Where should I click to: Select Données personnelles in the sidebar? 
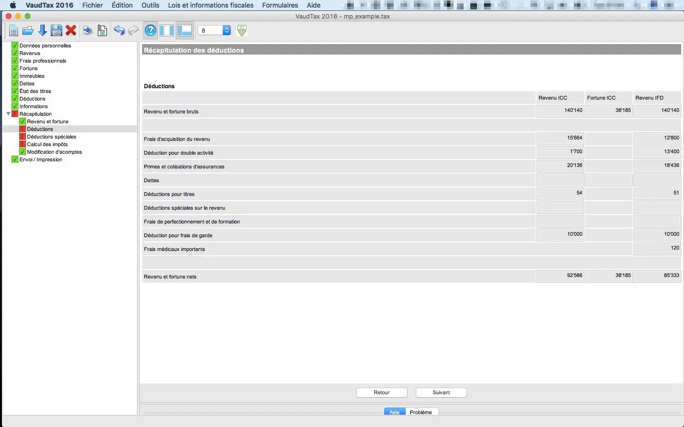(x=45, y=46)
